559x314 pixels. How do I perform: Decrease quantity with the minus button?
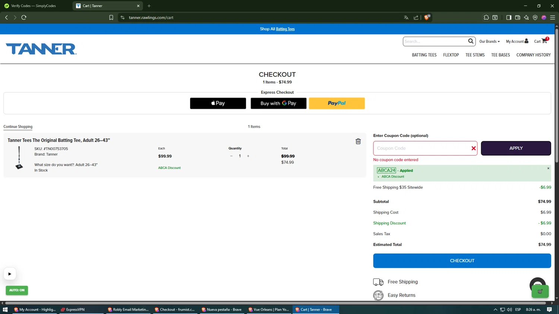[x=231, y=156]
